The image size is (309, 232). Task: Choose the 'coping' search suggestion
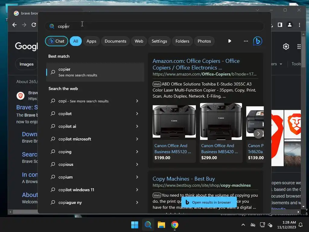click(65, 152)
